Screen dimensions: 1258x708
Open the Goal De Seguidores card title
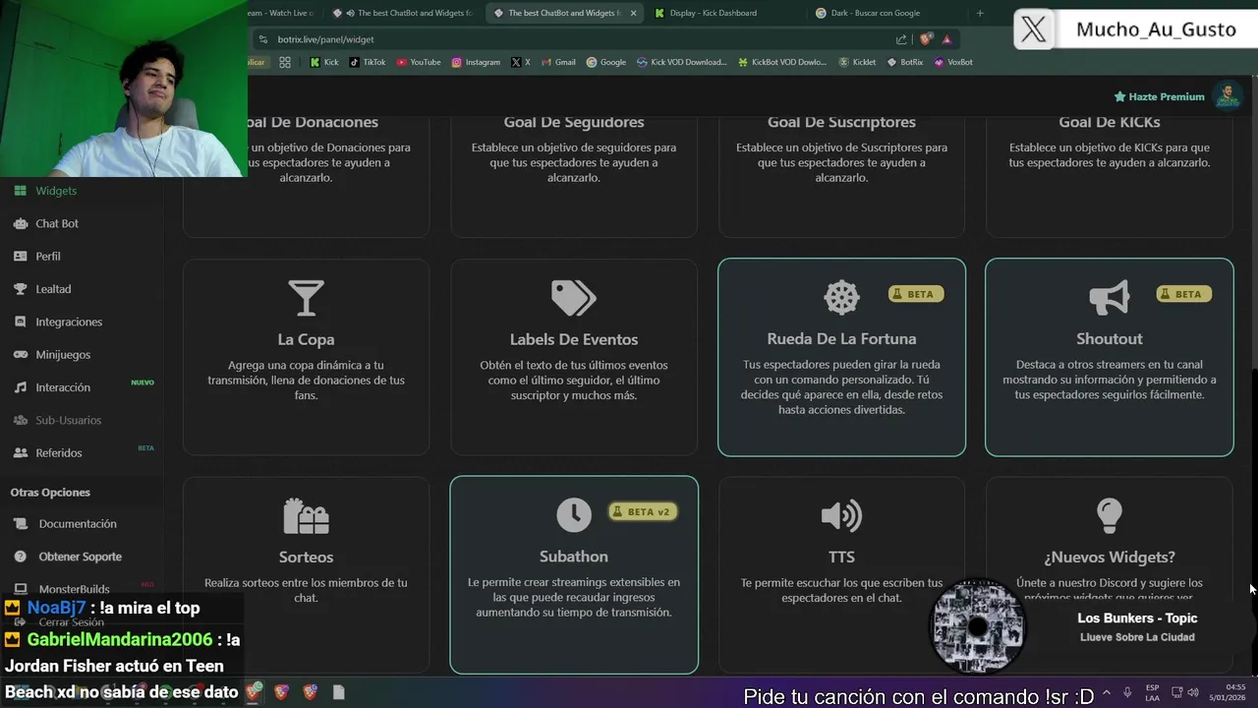(x=574, y=122)
